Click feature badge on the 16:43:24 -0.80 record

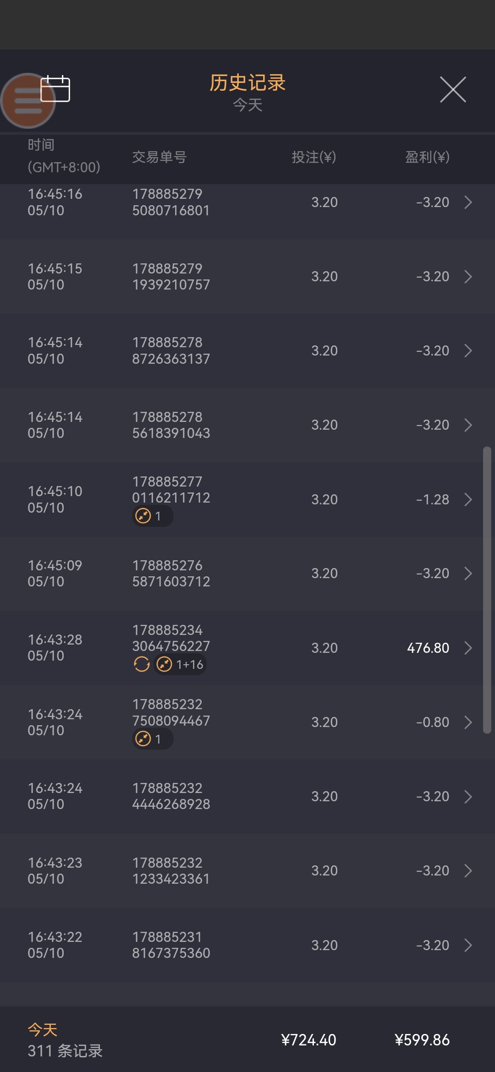(x=143, y=739)
